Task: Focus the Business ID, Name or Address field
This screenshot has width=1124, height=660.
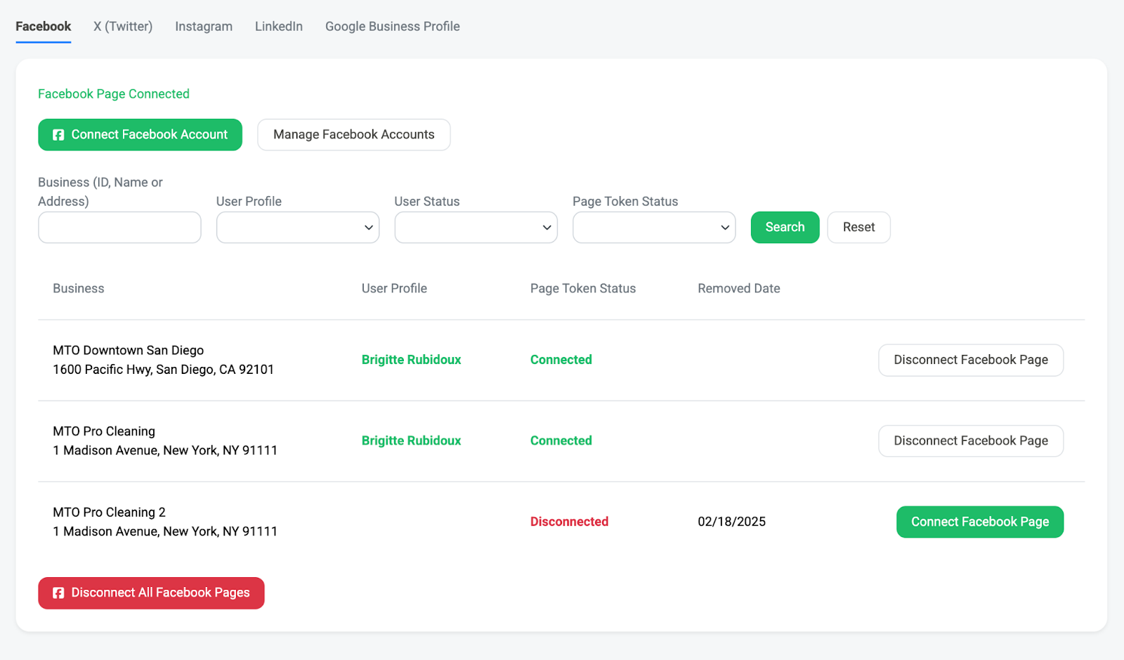Action: [119, 228]
